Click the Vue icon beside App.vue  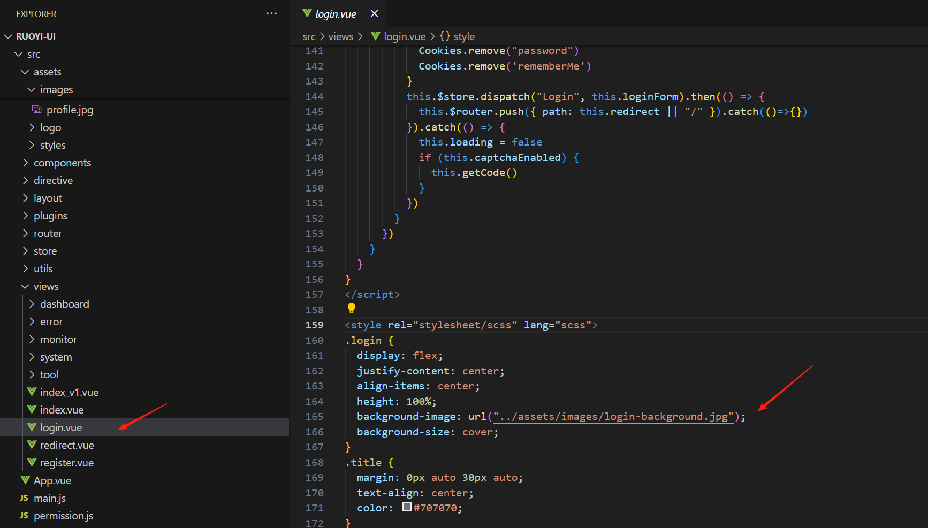click(x=25, y=480)
